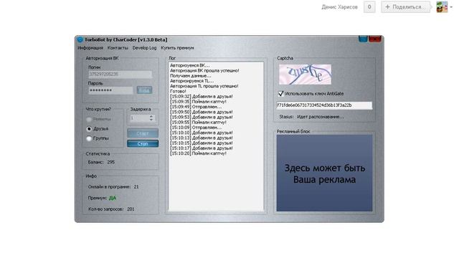Click log line 'Готово!'
The image size is (459, 258).
(x=178, y=91)
